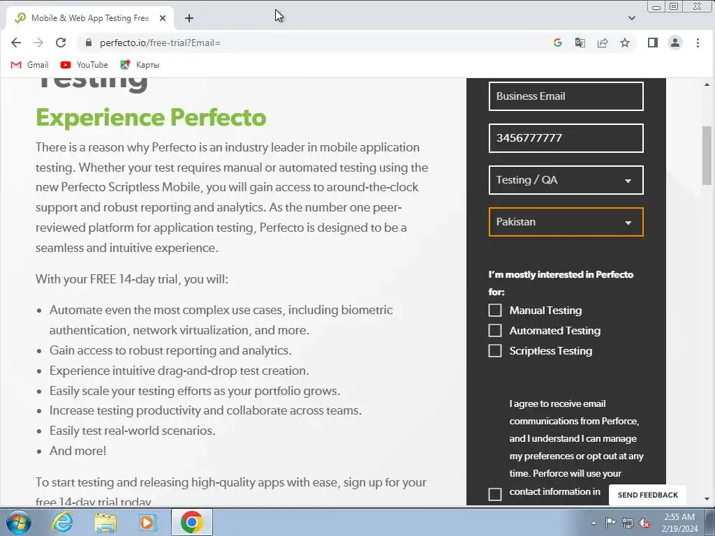This screenshot has width=715, height=536.
Task: Click 'I'm mostly interested in Perfecto for:' label
Action: pos(561,283)
